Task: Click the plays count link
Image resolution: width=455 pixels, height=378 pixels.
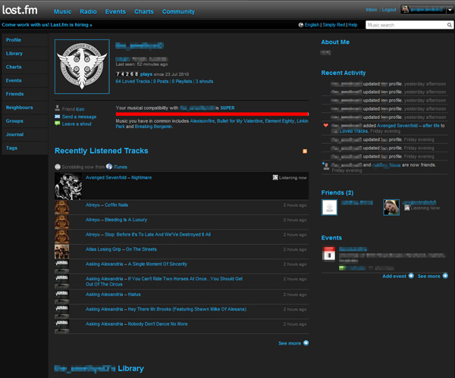Action: click(146, 74)
